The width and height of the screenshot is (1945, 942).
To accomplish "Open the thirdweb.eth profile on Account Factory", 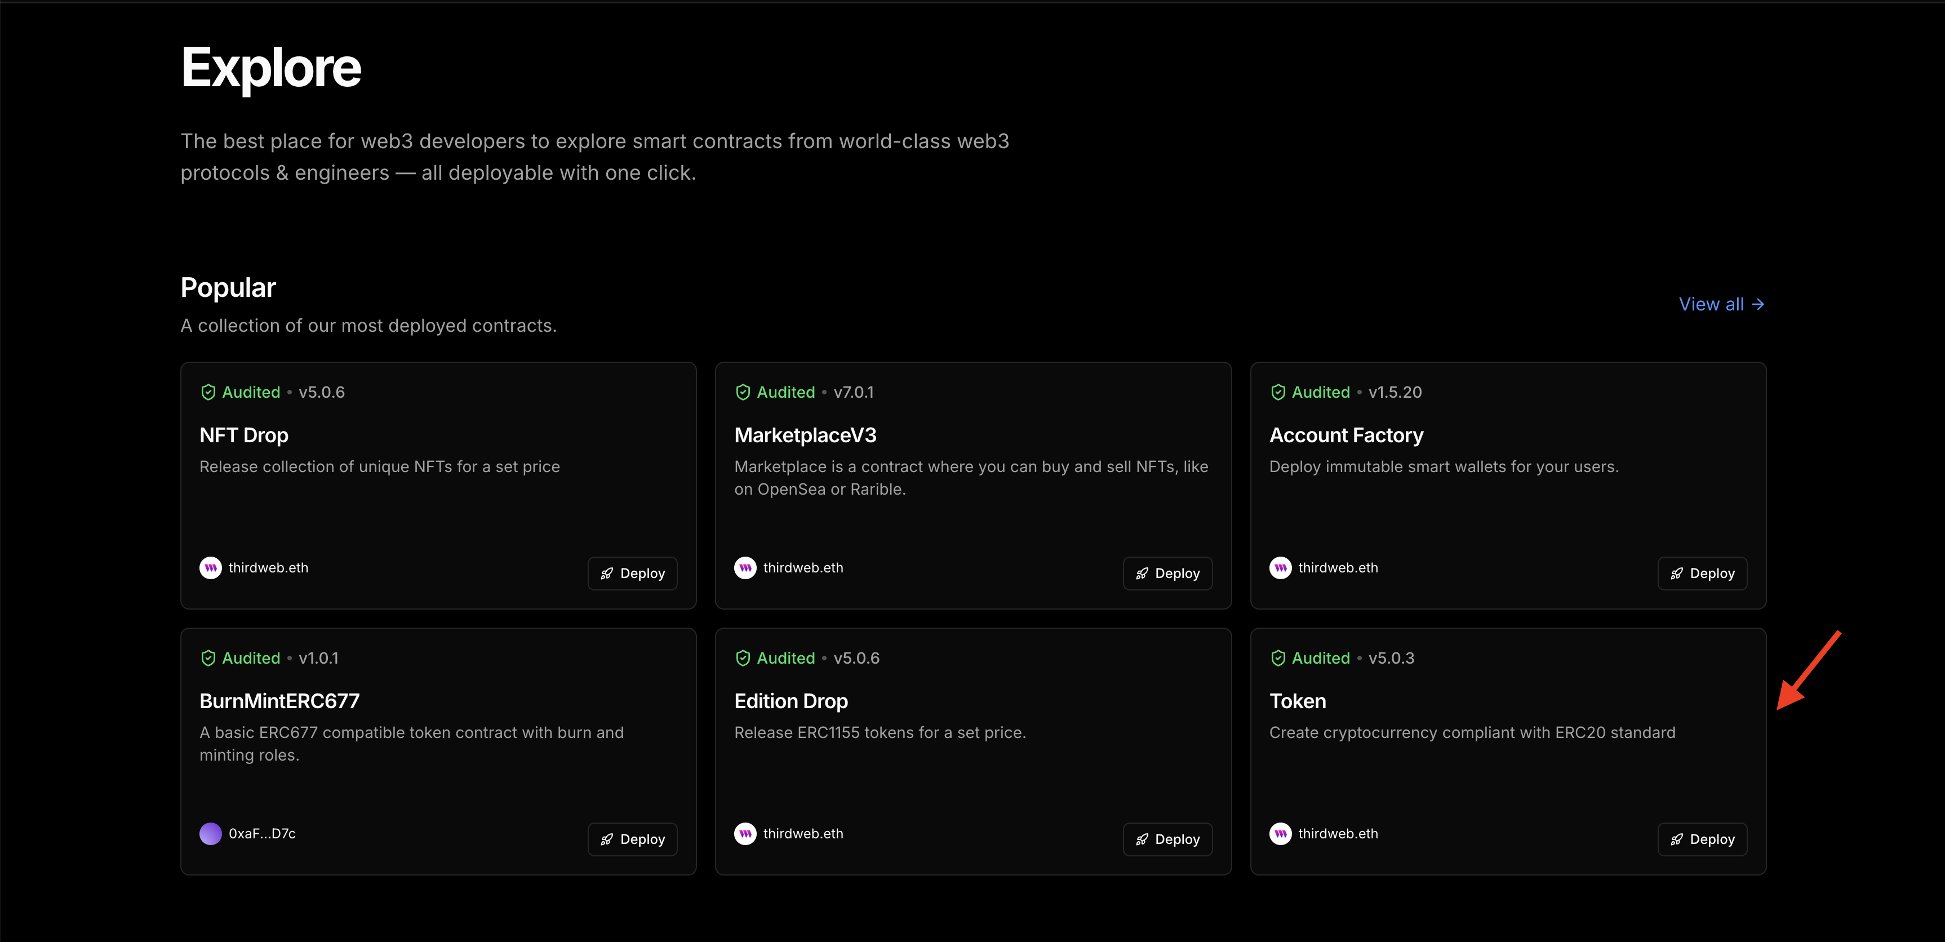I will point(1338,567).
